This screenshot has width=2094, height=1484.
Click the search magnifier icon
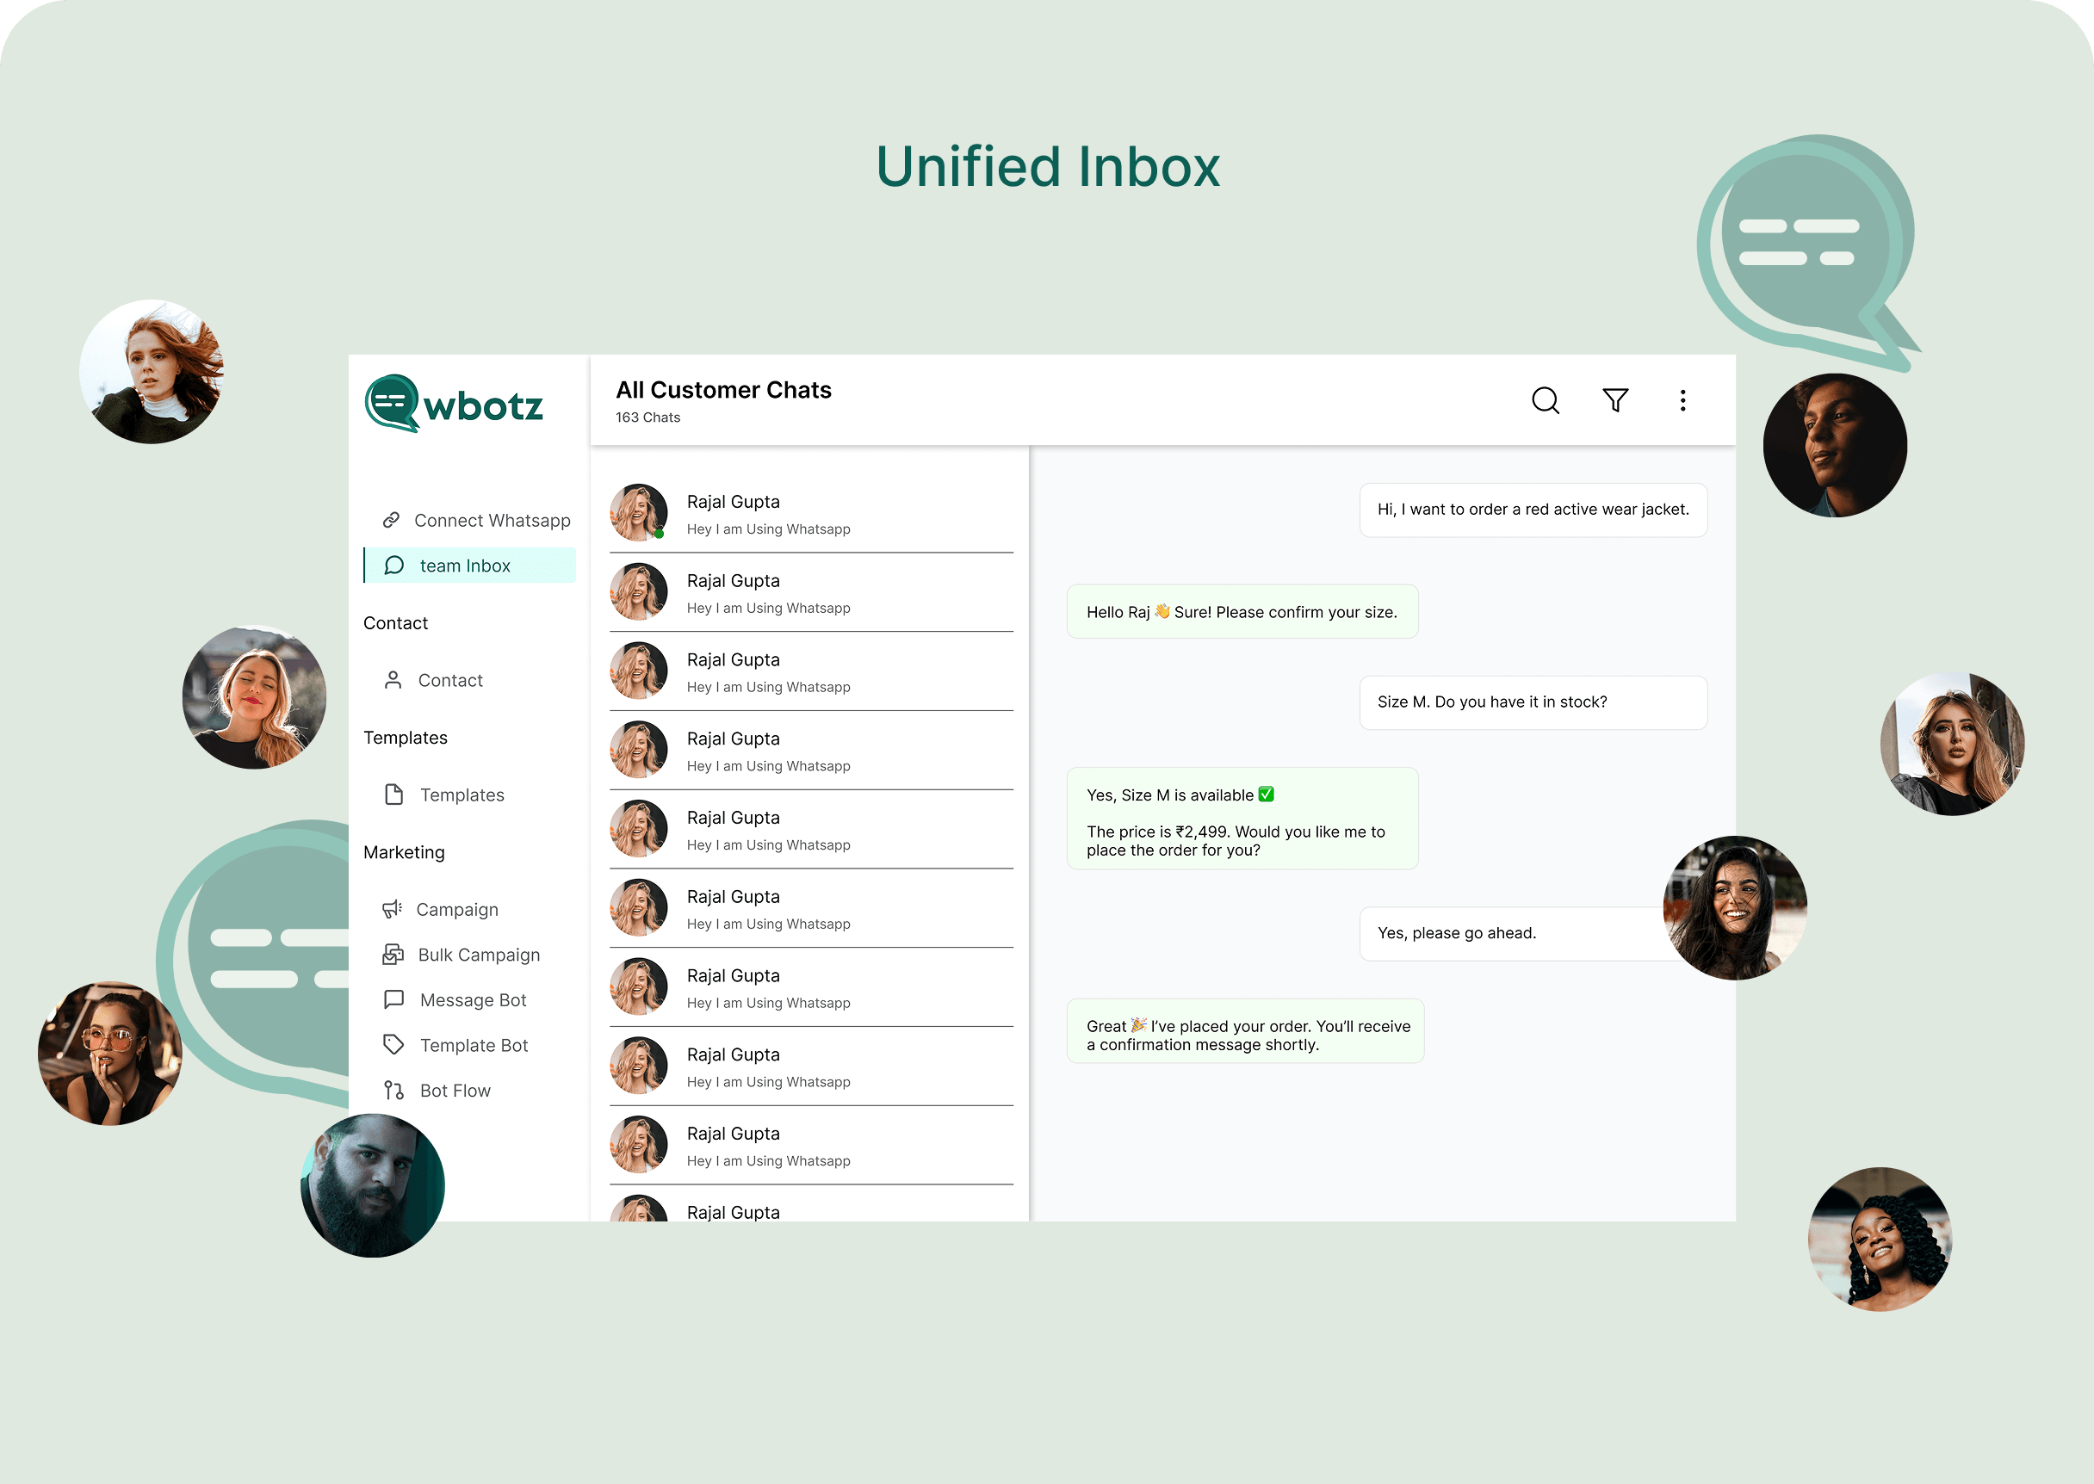coord(1545,400)
